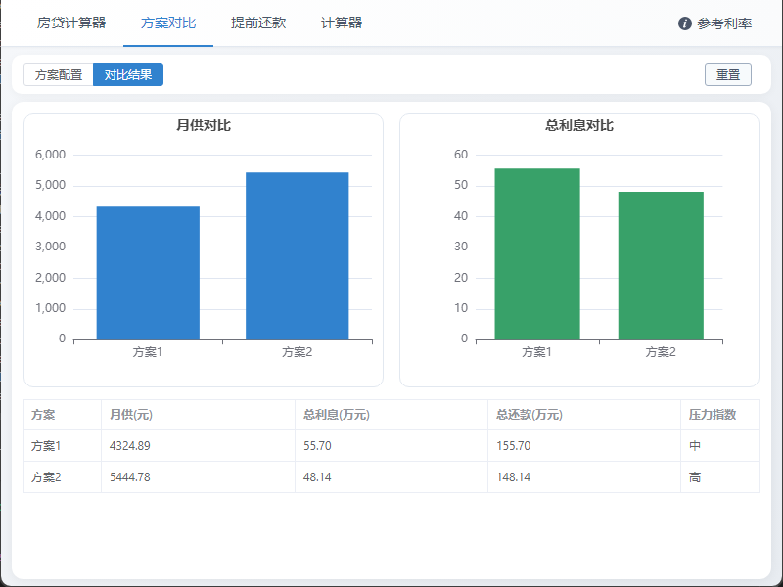Click the 月供对比 chart title
The width and height of the screenshot is (783, 587).
pyautogui.click(x=204, y=125)
